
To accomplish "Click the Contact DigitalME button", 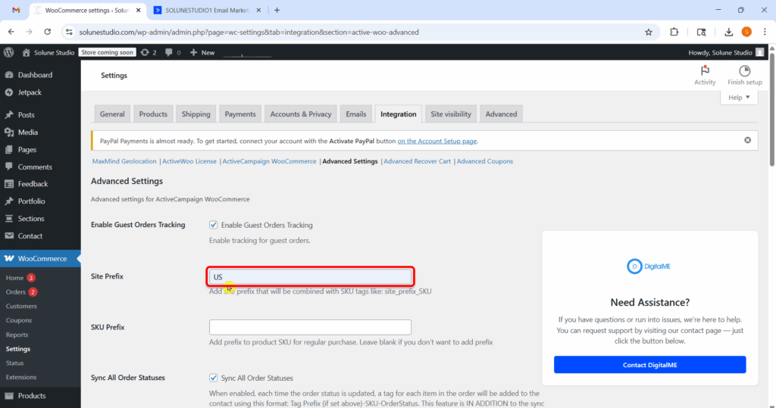I will (x=649, y=365).
